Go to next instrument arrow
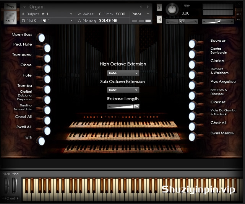The width and height of the screenshot is (245, 204). [x=148, y=7]
